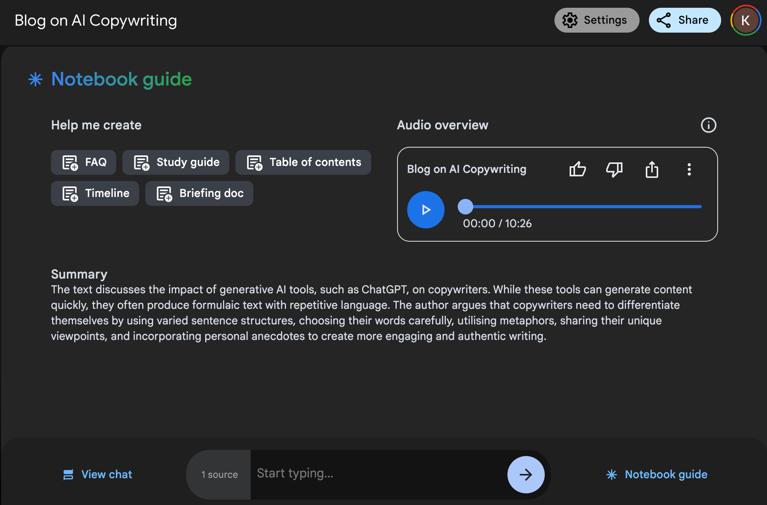Open the audio three-dot menu
This screenshot has height=505, width=767.
click(689, 169)
